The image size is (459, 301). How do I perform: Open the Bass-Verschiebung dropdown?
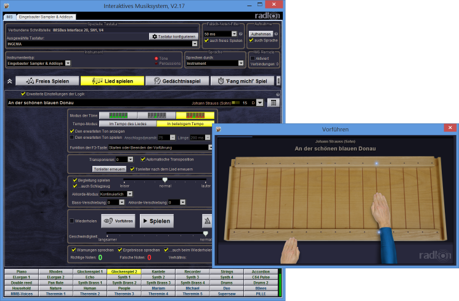122,202
